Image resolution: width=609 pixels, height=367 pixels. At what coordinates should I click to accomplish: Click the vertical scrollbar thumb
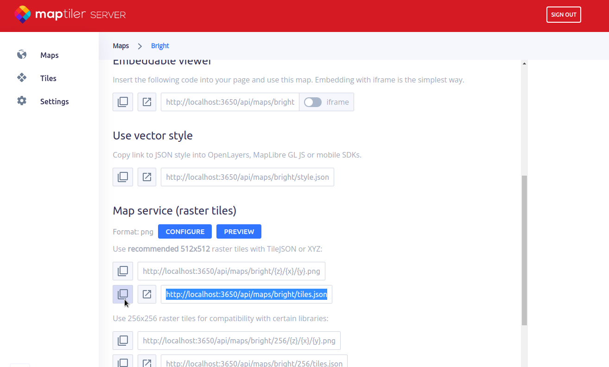coord(524,250)
